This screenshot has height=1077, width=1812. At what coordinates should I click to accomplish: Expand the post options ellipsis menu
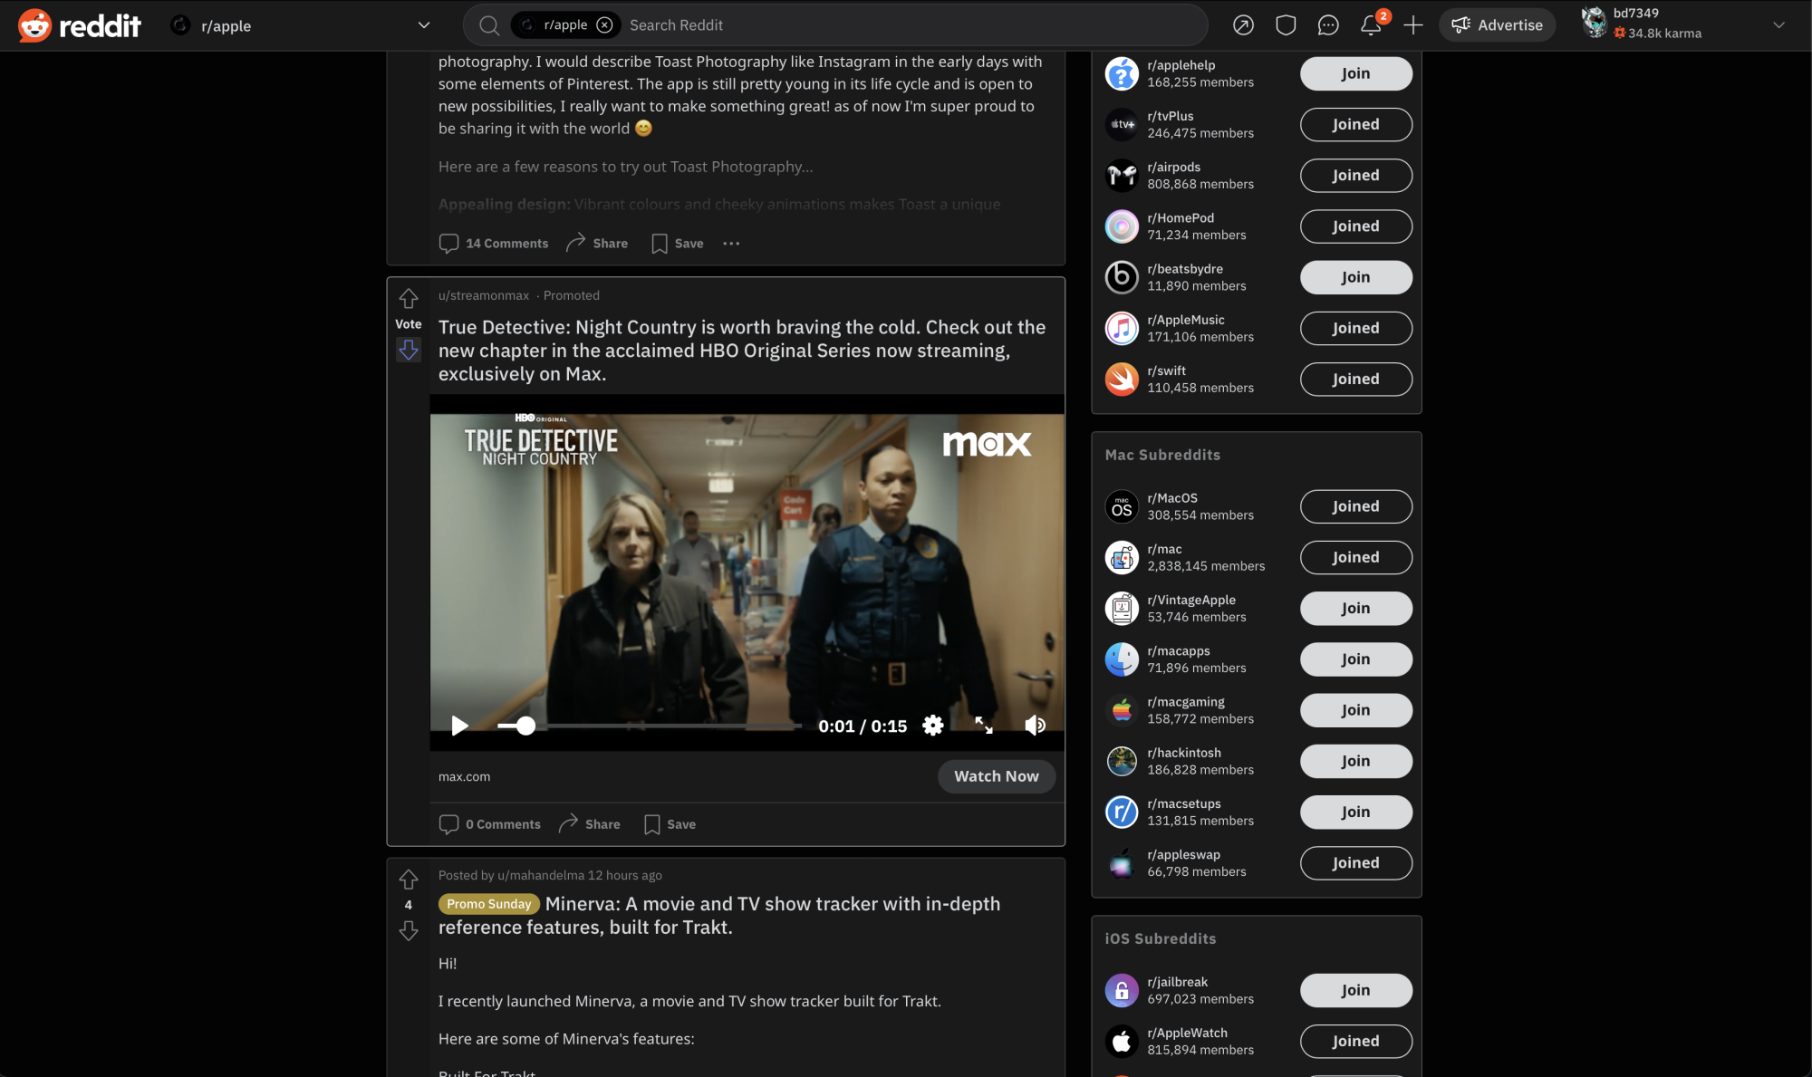click(729, 243)
